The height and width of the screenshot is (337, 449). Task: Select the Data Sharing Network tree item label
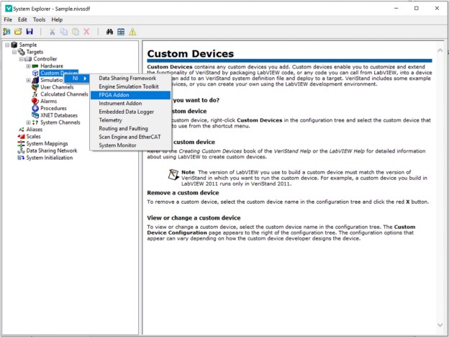coord(52,150)
